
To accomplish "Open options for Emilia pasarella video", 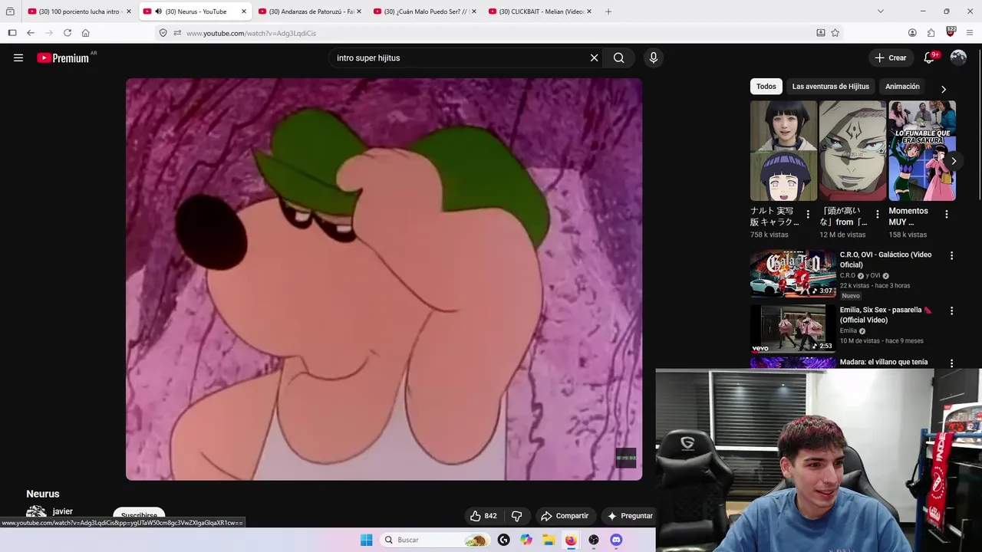I will [952, 311].
